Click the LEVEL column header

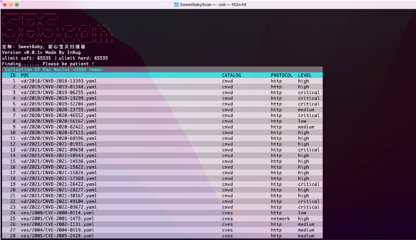pos(305,75)
